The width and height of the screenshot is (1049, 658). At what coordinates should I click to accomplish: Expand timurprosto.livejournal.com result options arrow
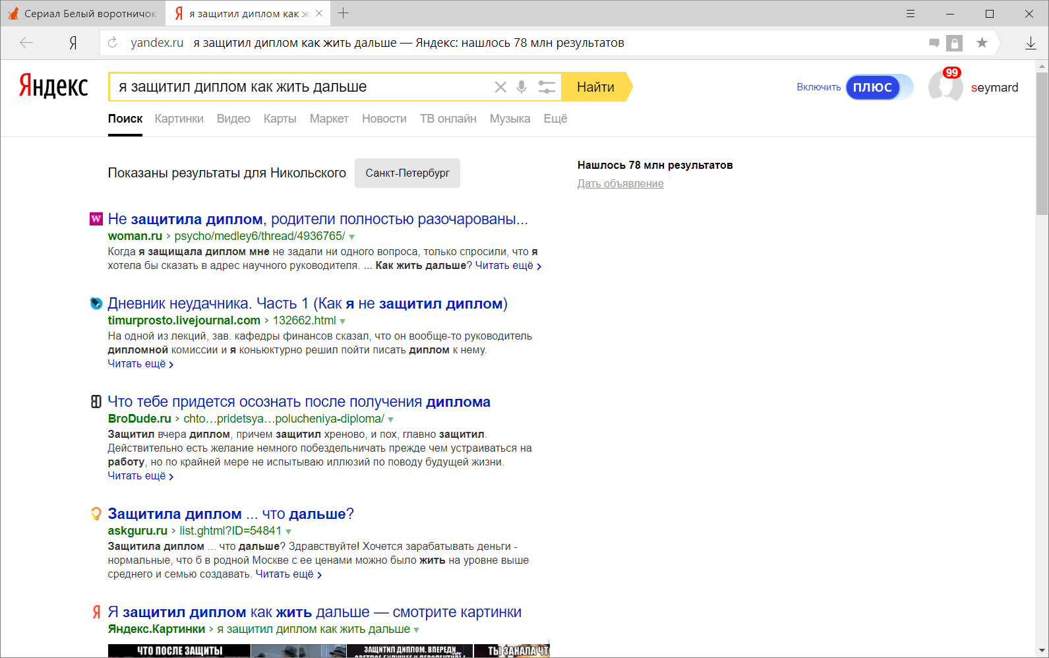[x=342, y=321]
